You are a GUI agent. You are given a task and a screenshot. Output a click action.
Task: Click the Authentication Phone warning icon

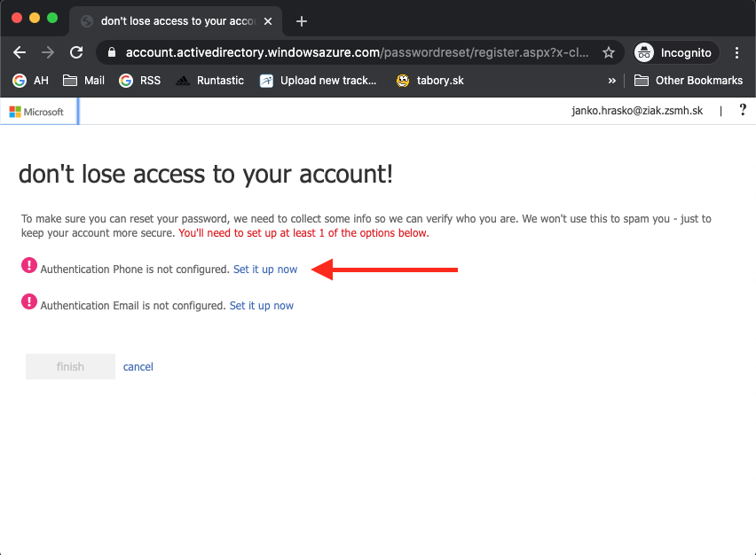29,266
